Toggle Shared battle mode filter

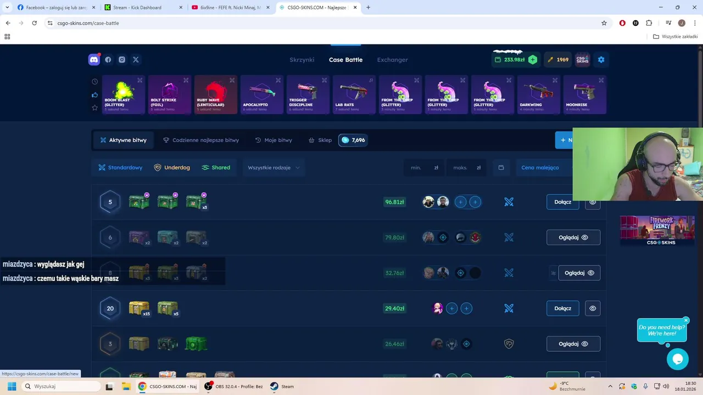tap(216, 167)
